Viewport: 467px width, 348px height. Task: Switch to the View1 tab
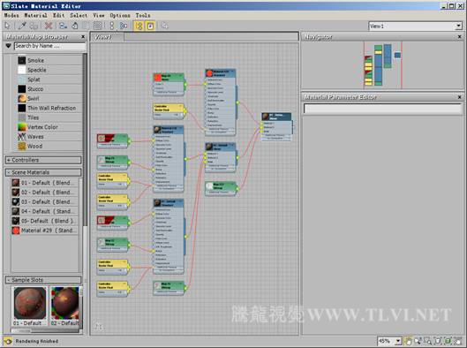[x=107, y=37]
